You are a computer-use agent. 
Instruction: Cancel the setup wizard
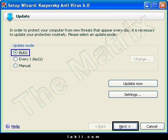tap(152, 126)
